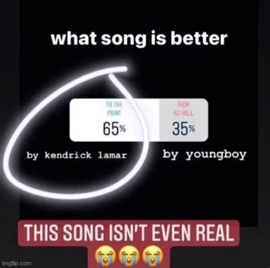Click the word 'youngboy' in the caption

click(216, 154)
